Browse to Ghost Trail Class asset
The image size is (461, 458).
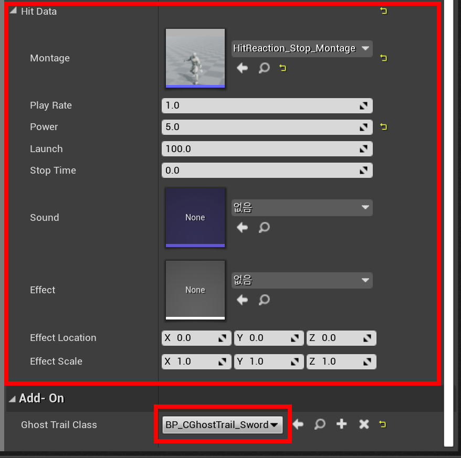coord(320,424)
